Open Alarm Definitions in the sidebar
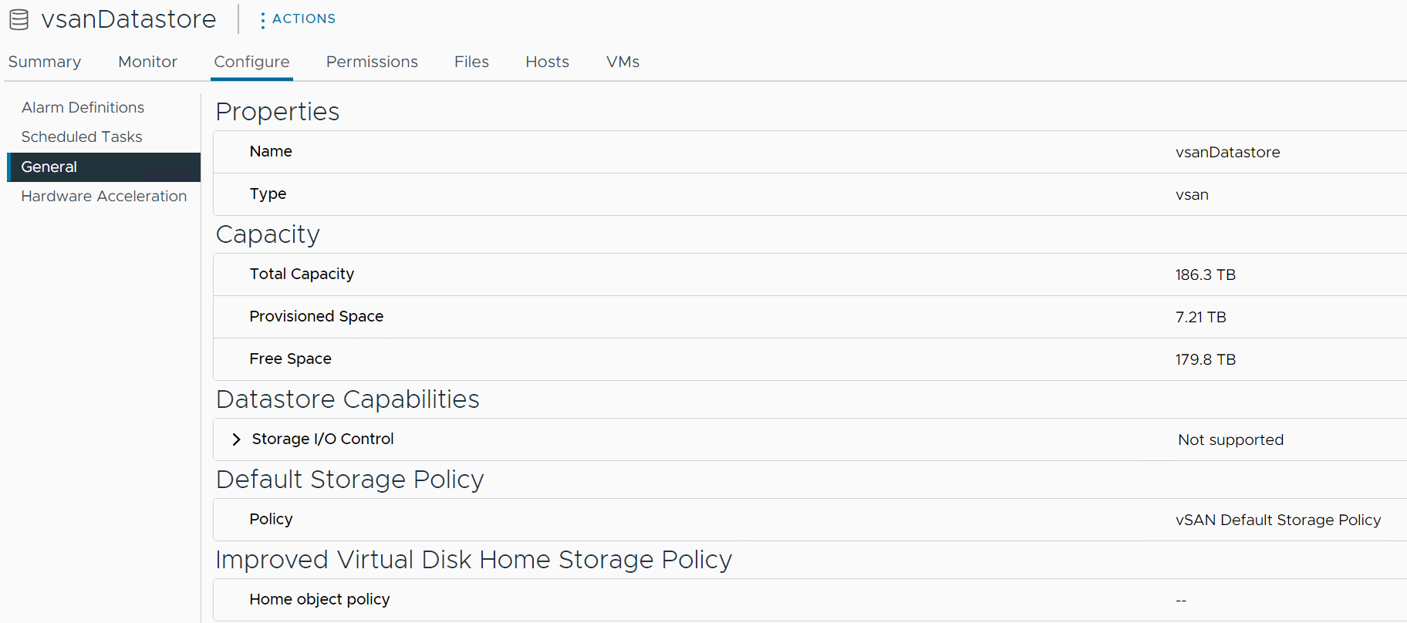Viewport: 1407px width, 623px height. [83, 107]
